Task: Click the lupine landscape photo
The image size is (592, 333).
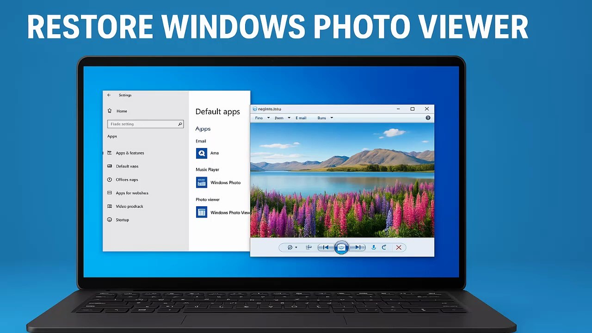Action: pyautogui.click(x=342, y=180)
